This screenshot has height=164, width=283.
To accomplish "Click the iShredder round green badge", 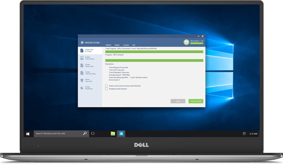I will click(x=186, y=42).
